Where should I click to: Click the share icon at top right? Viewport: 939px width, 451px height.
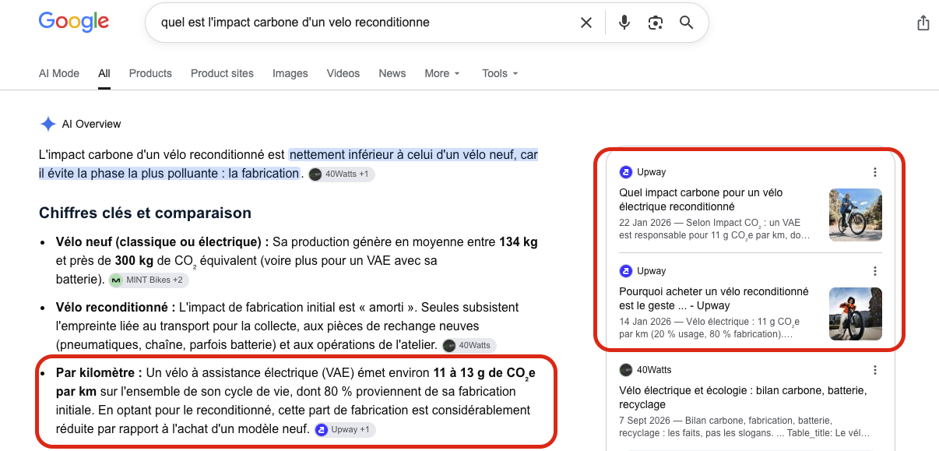click(x=923, y=23)
